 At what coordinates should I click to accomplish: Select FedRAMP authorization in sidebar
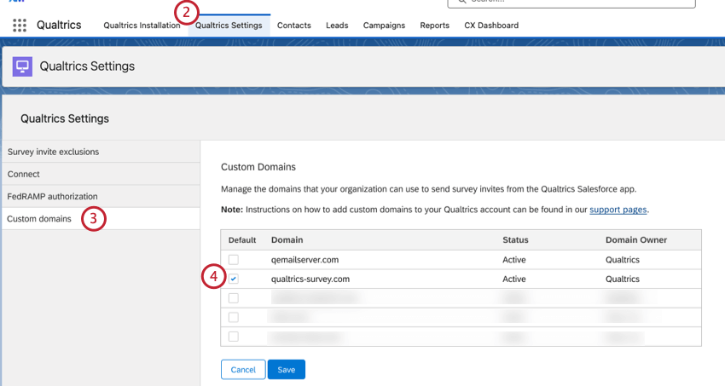52,196
